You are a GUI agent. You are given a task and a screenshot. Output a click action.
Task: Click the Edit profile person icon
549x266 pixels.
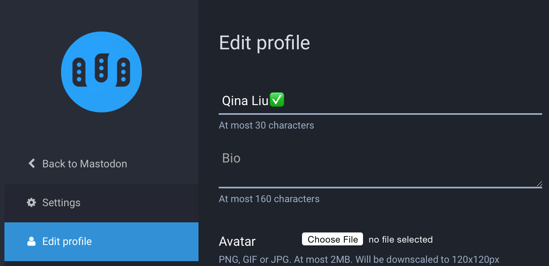point(31,241)
